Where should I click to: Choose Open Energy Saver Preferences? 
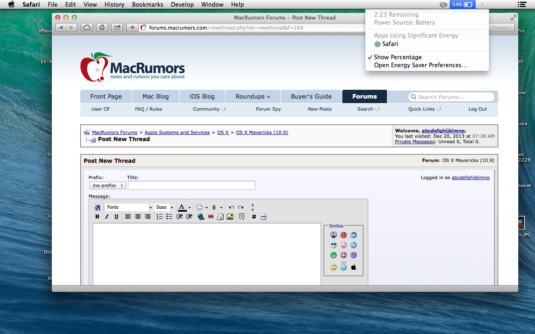point(420,65)
